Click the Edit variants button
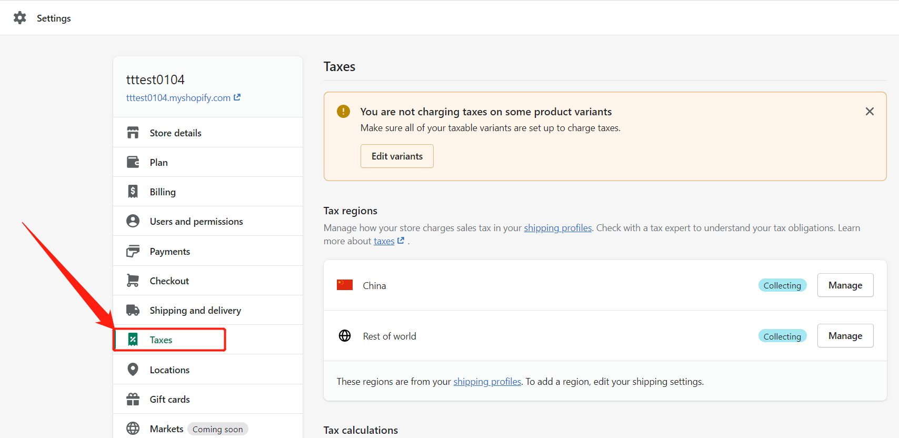Screen dimensions: 899x438 coord(397,156)
